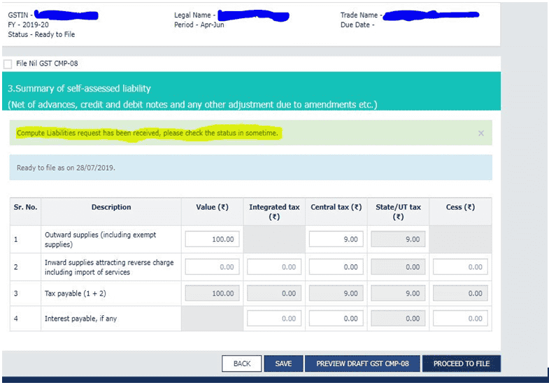The width and height of the screenshot is (549, 385).
Task: Focus Interest payable Cess field
Action: [460, 319]
